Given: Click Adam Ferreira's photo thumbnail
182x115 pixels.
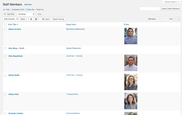Looking at the screenshot, I should tap(131, 36).
